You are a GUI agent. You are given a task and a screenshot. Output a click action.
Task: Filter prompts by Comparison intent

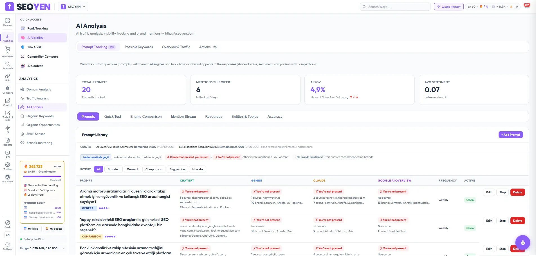[154, 169]
